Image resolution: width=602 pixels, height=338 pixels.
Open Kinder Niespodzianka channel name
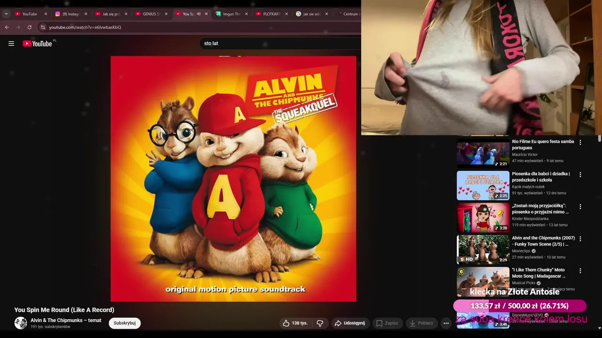pyautogui.click(x=530, y=219)
